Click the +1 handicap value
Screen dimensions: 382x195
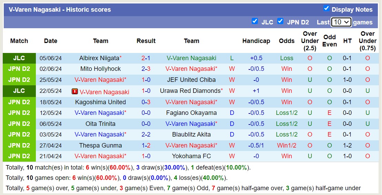tap(256, 91)
